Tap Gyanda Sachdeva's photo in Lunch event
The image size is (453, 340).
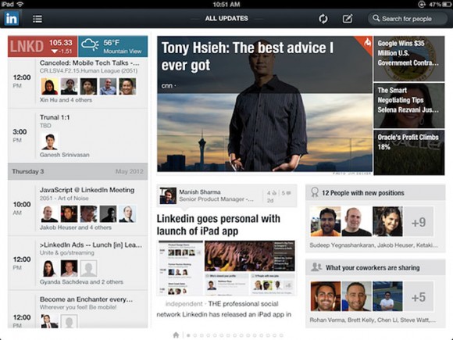pos(49,268)
